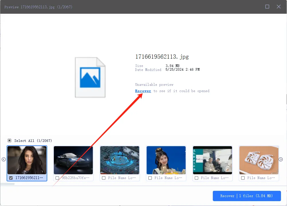287x206 pixels.
Task: Select the blue sports car thumbnail
Action: [x=73, y=160]
